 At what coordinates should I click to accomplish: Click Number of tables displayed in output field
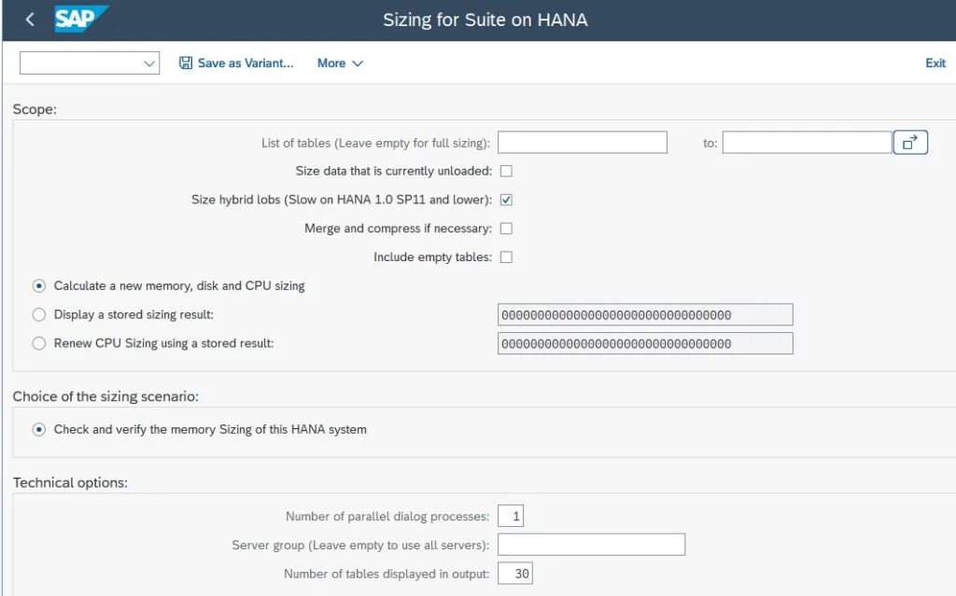point(515,574)
